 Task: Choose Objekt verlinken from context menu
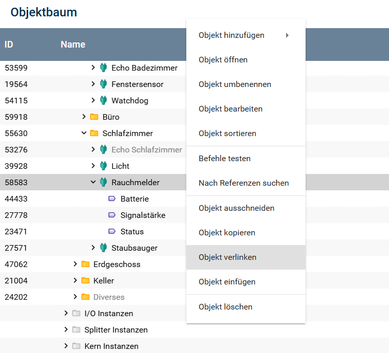point(227,257)
